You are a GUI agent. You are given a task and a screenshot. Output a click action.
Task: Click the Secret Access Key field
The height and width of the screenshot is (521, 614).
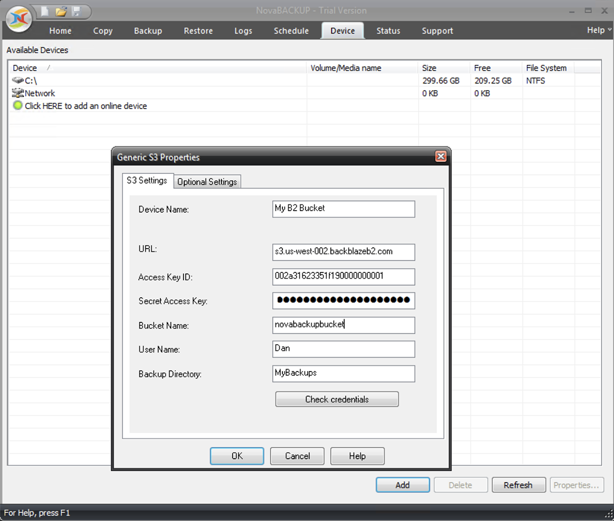[343, 300]
